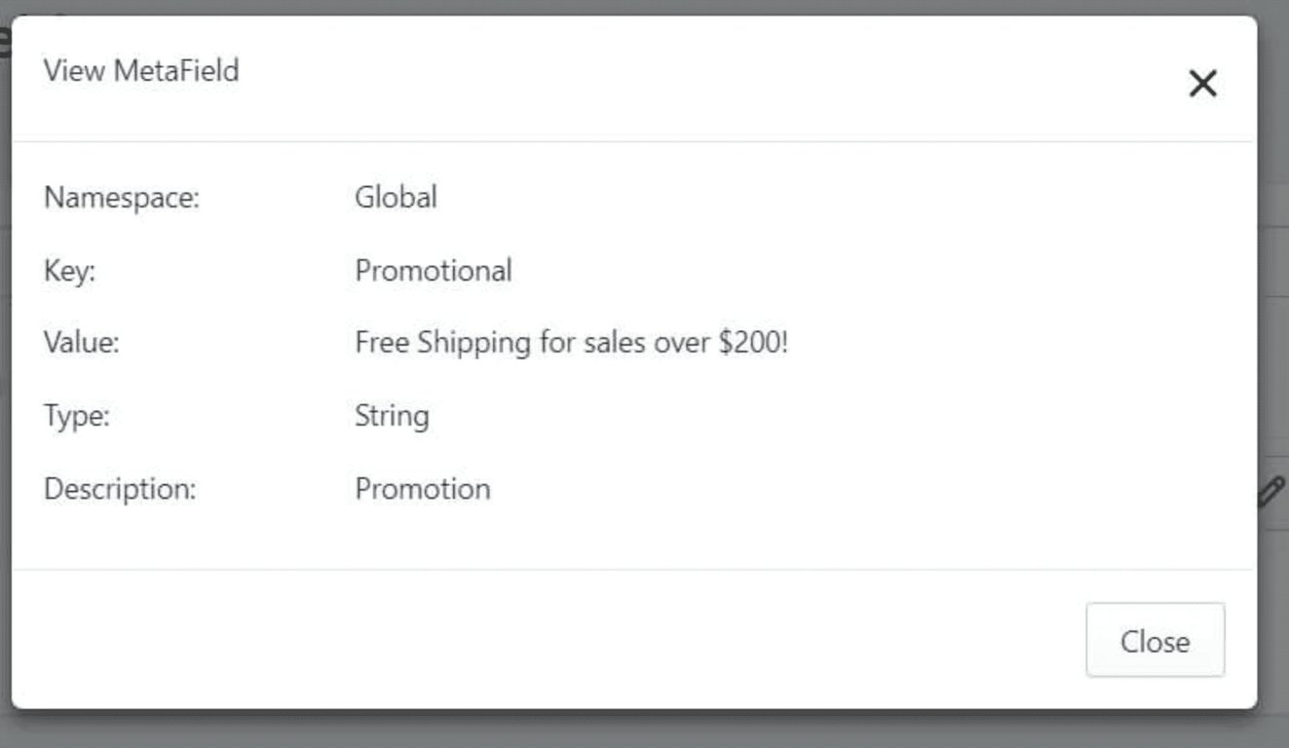The width and height of the screenshot is (1289, 748).
Task: Click the Type label
Action: click(x=77, y=416)
